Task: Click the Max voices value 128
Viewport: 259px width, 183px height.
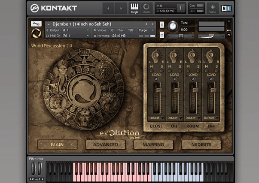Action: tap(131, 30)
